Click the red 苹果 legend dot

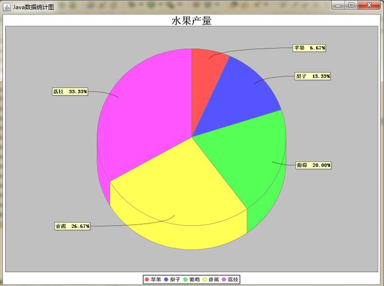click(147, 279)
